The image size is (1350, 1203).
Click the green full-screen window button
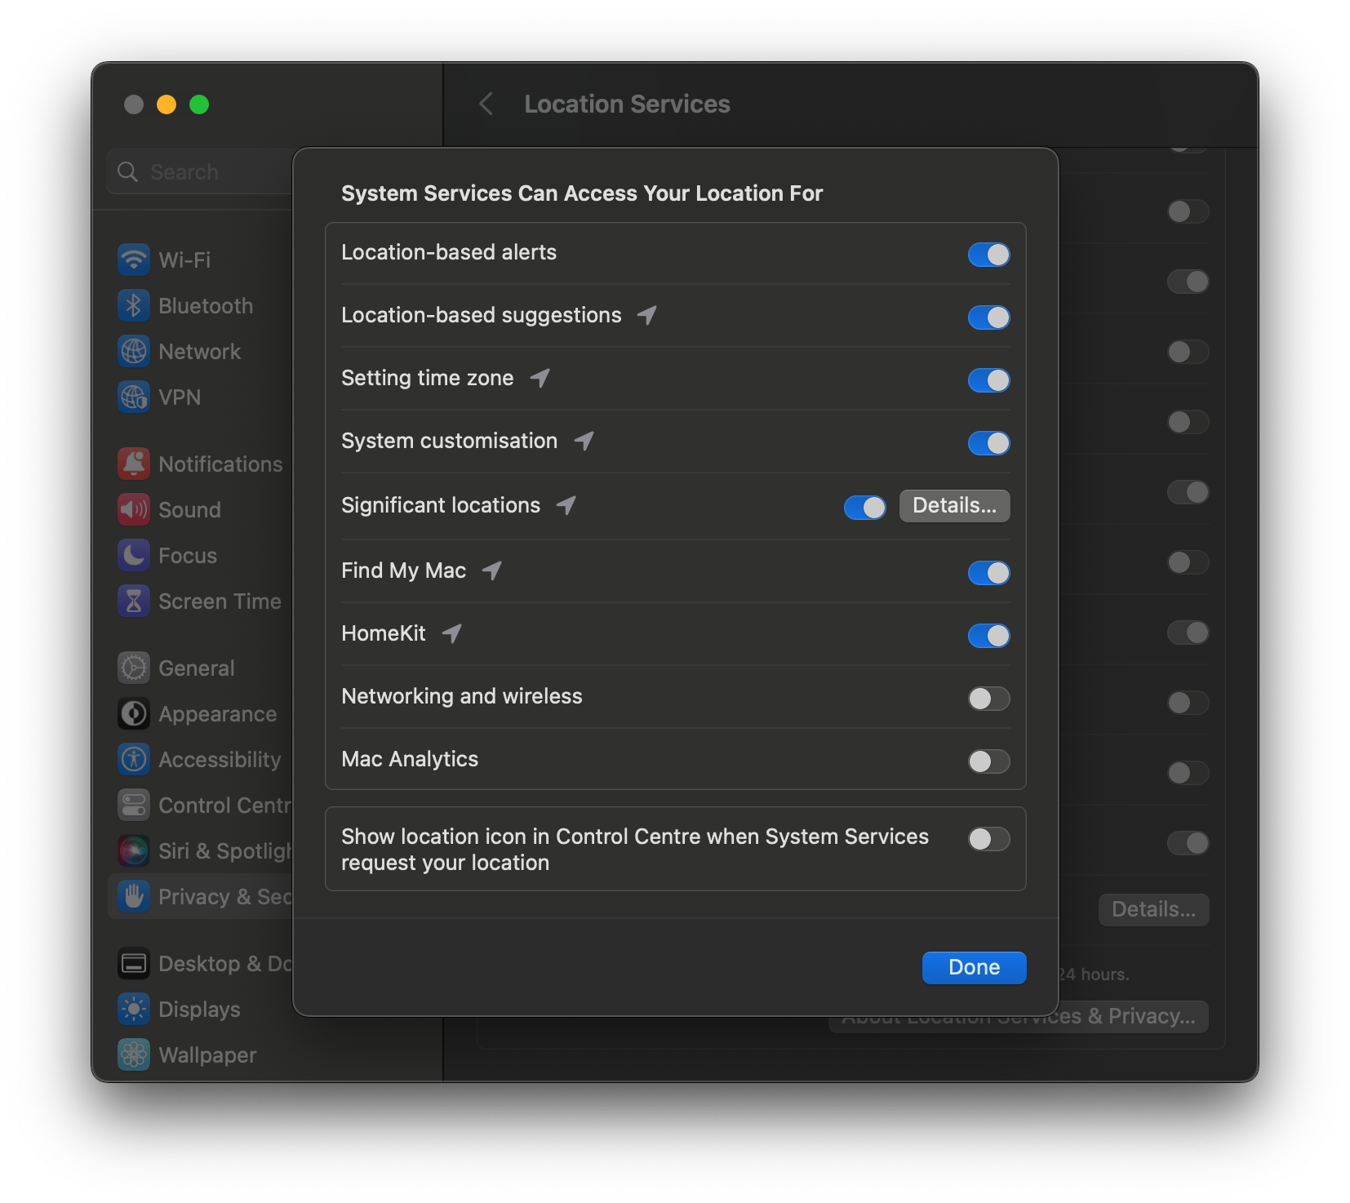point(199,104)
